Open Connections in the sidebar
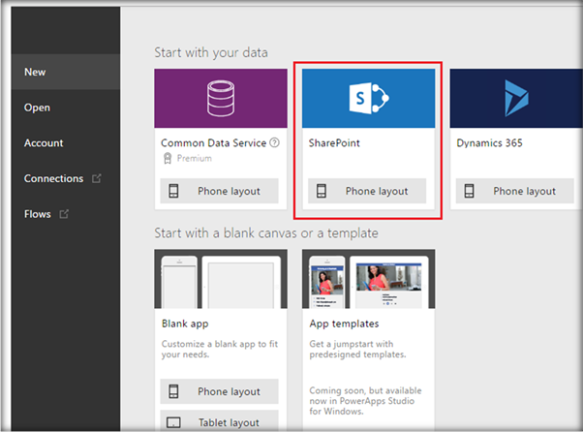The width and height of the screenshot is (583, 432). (x=66, y=178)
